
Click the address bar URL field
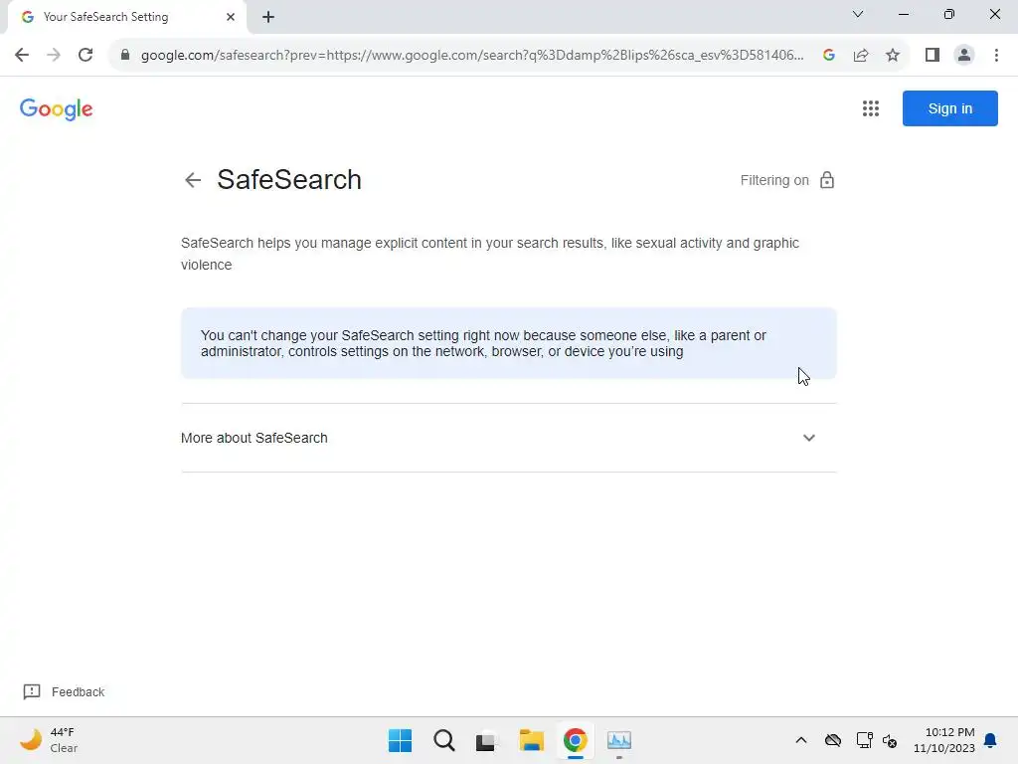pyautogui.click(x=472, y=55)
